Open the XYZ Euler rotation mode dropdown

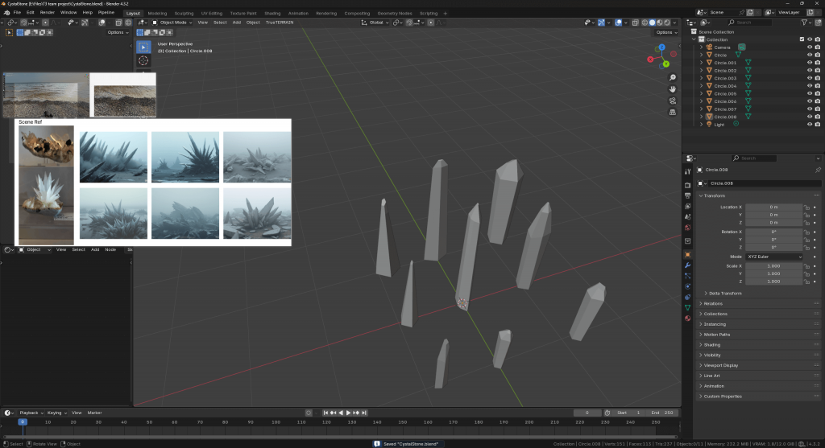pyautogui.click(x=774, y=257)
